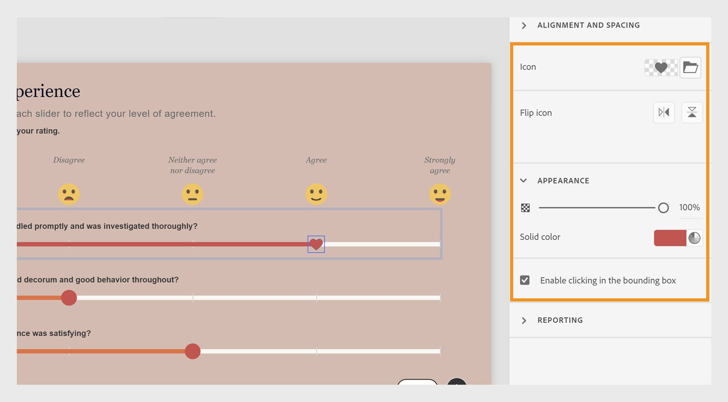This screenshot has height=402, width=728.
Task: Open the icon browse folder button
Action: click(690, 67)
